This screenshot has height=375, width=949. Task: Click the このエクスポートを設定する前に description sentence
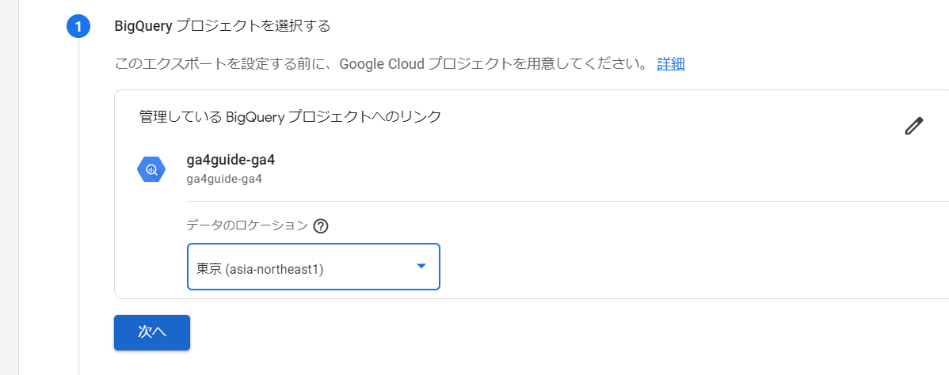tap(380, 64)
